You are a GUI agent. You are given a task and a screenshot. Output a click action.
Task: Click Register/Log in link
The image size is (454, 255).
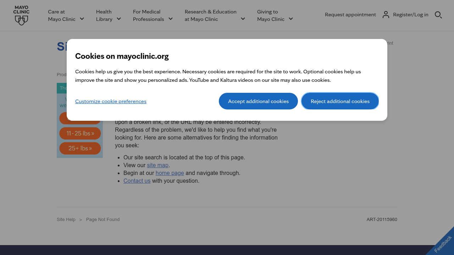click(x=411, y=15)
